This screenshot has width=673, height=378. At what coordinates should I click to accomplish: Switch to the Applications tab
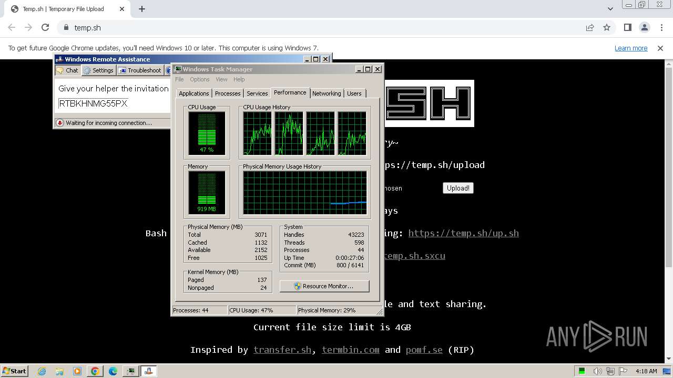coord(194,93)
